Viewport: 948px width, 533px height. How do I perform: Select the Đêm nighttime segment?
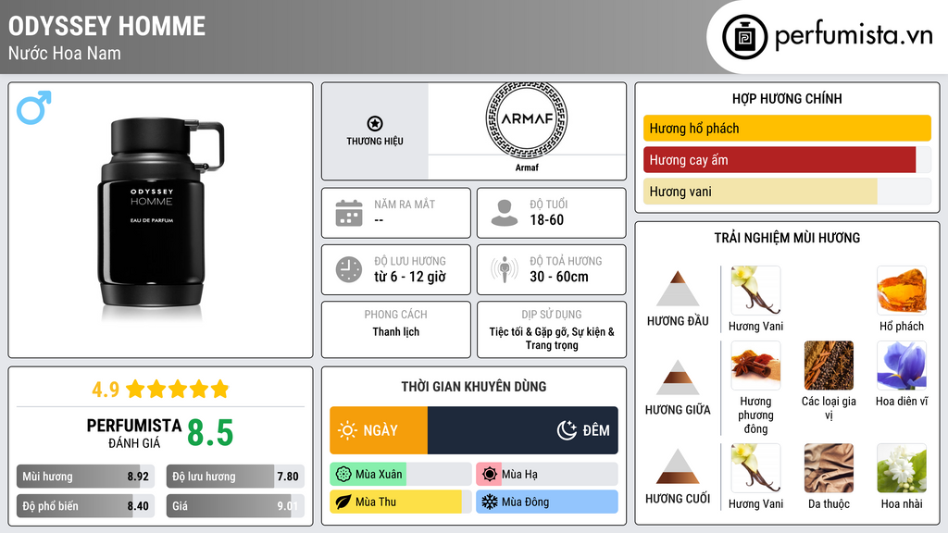[522, 430]
